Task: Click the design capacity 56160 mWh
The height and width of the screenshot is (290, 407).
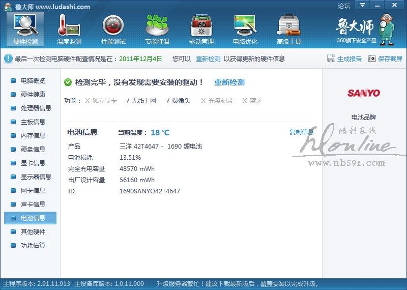Action: (137, 180)
